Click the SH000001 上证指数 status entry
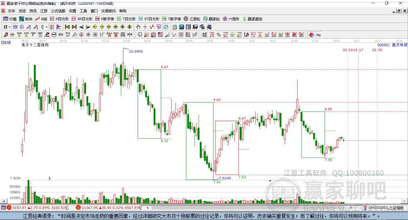 [386, 208]
